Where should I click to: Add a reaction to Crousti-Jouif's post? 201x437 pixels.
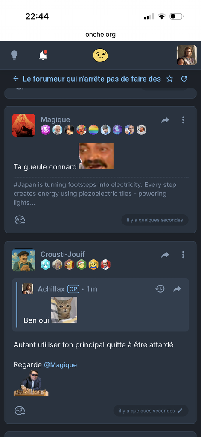(x=20, y=411)
